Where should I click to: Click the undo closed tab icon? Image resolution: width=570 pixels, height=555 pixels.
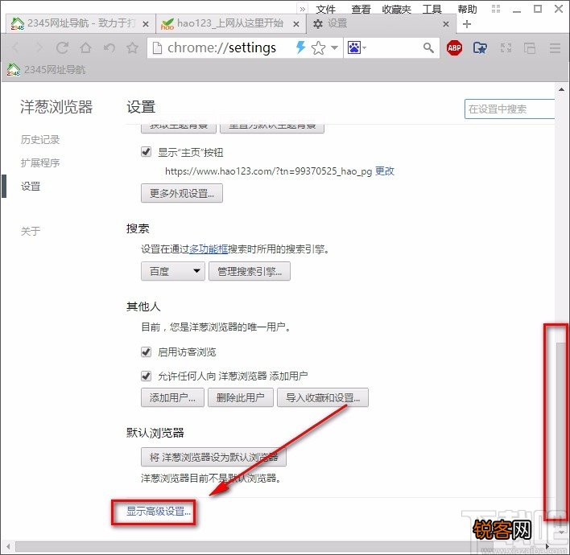pos(109,47)
